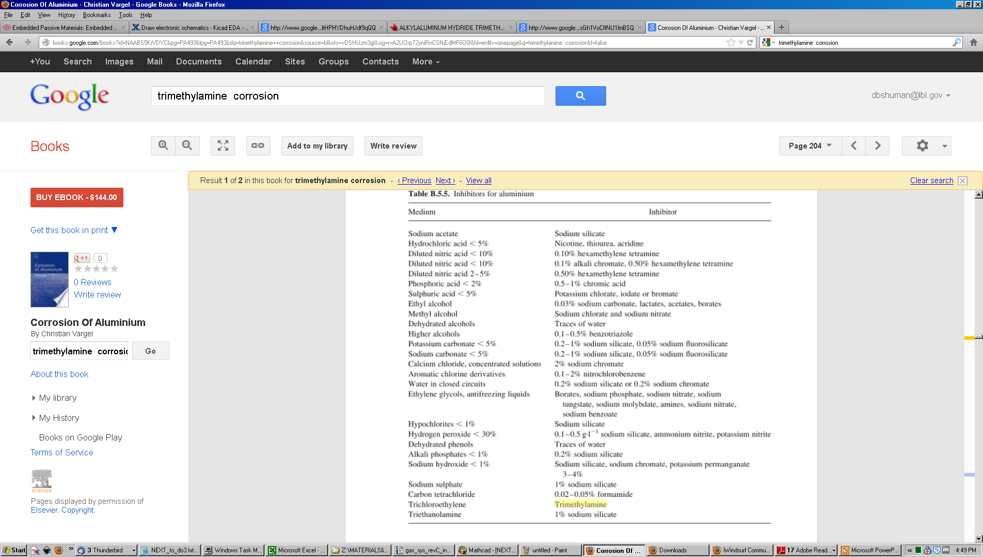The width and height of the screenshot is (983, 557).
Task: Click Add to my library
Action: coord(318,146)
